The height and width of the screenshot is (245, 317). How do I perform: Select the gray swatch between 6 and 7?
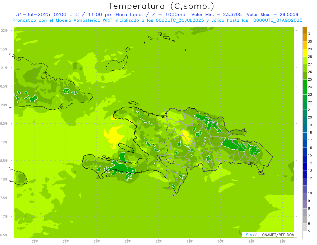[x=305, y=220]
